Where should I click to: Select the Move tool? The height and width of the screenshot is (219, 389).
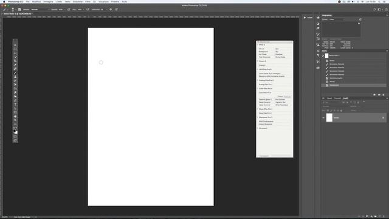[x=15, y=45]
